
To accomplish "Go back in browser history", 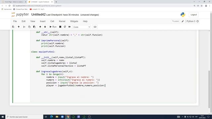I will pos(2,6).
